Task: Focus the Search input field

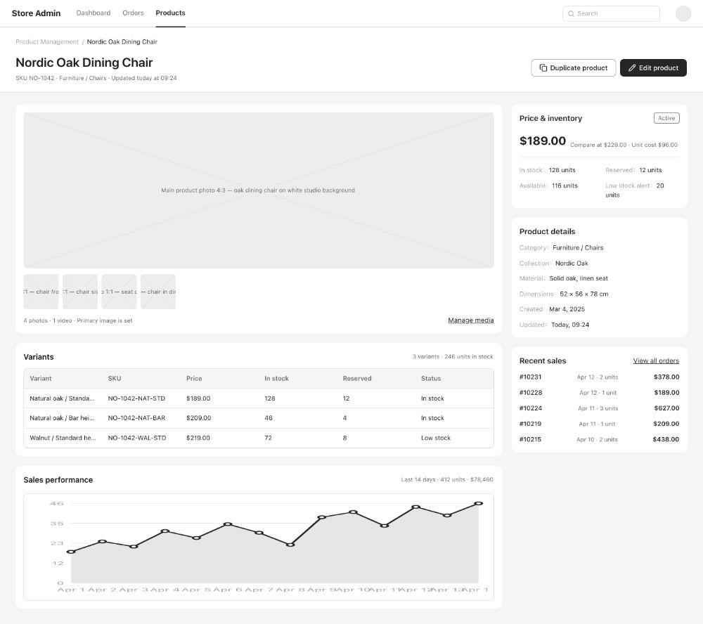Action: coord(611,13)
